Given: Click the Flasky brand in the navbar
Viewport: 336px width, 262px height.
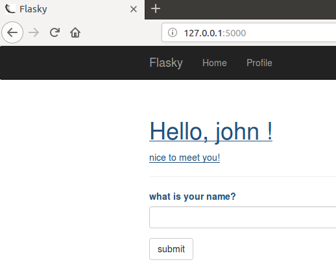Looking at the screenshot, I should click(166, 63).
